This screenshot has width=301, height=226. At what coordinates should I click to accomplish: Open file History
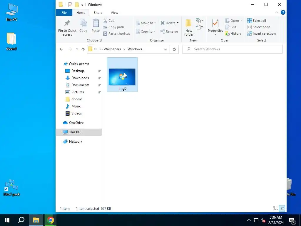[233, 34]
